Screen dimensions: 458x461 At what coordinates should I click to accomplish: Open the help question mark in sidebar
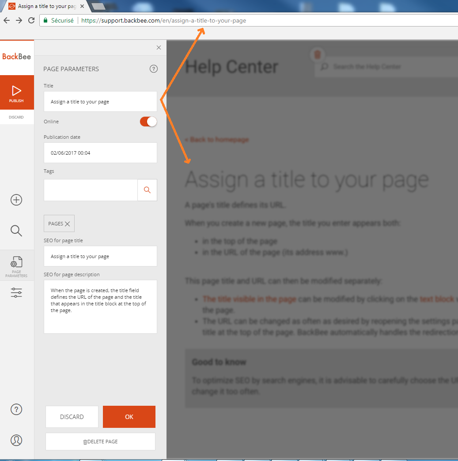[16, 409]
